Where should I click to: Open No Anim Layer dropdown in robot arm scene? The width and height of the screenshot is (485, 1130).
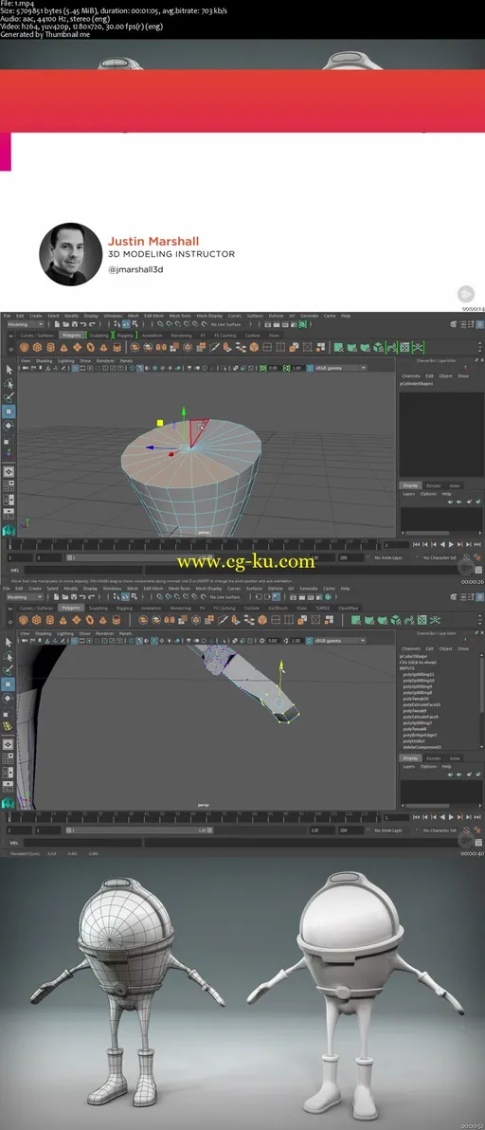(x=388, y=830)
